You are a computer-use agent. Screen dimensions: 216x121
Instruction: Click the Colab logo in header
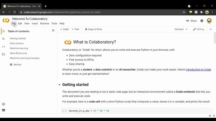click(x=6, y=21)
